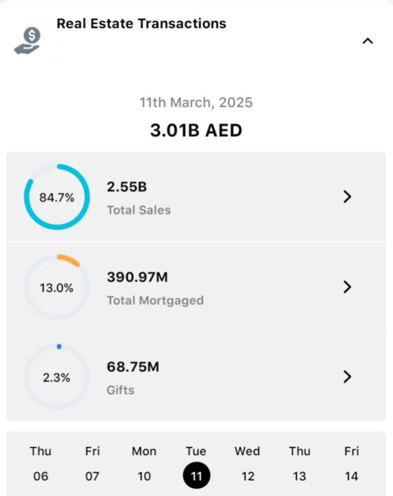Screen dimensions: 393x496
Task: Select Thursday 06 in date strip
Action: (41, 464)
